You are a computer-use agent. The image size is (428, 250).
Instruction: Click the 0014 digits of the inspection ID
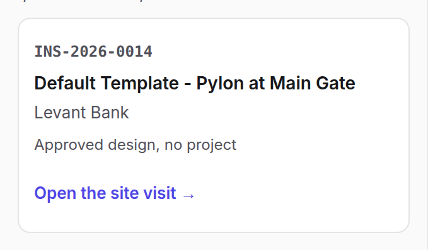coord(134,52)
